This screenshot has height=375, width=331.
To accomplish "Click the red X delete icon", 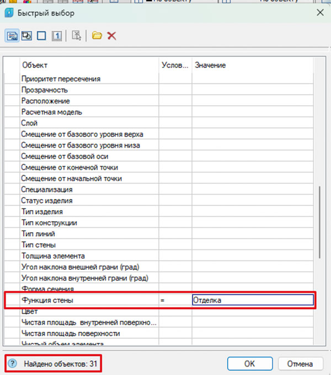I will coord(112,36).
